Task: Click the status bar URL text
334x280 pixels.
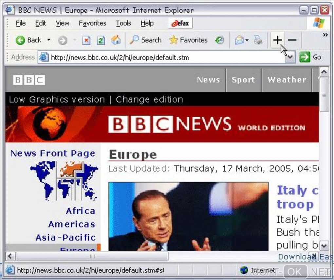Action: pyautogui.click(x=90, y=270)
